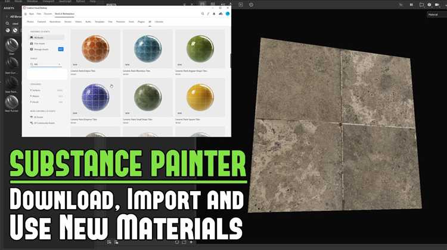Open the notifications bell in Creative Cloud
This screenshot has height=250, width=447.
[214, 14]
